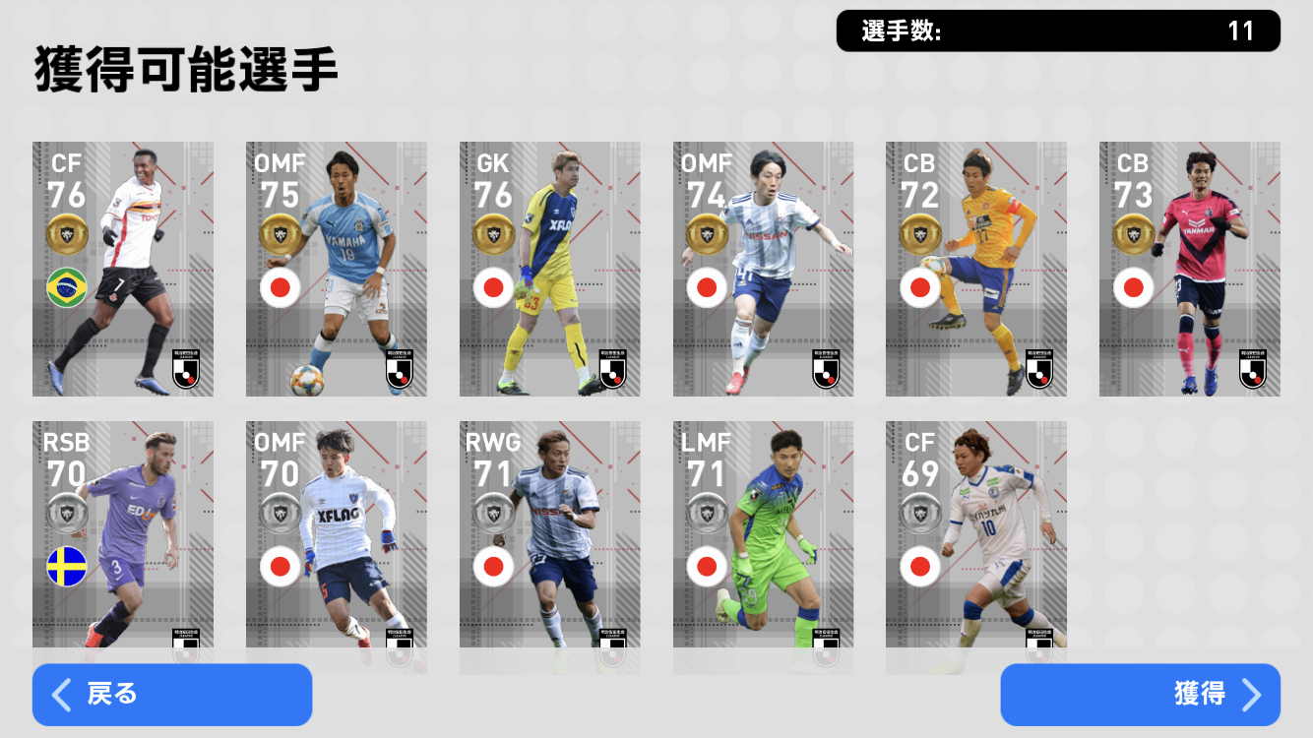The height and width of the screenshot is (738, 1313).
Task: Open the OMF 75 Yamaha player card
Action: pyautogui.click(x=337, y=270)
